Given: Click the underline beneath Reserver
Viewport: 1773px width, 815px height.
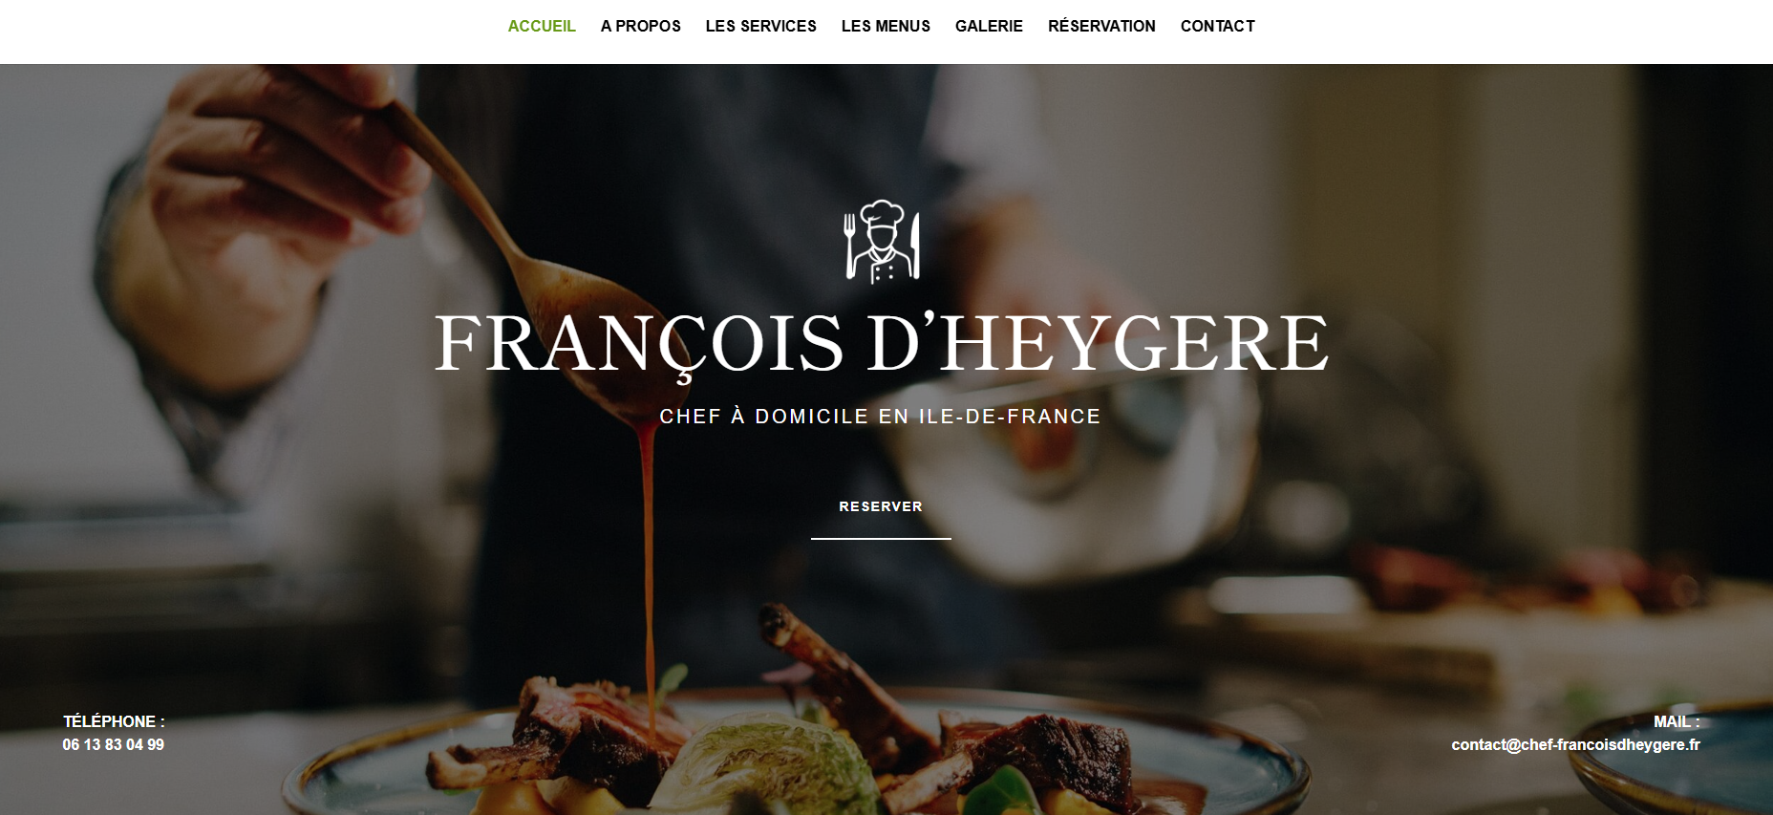Looking at the screenshot, I should point(881,539).
